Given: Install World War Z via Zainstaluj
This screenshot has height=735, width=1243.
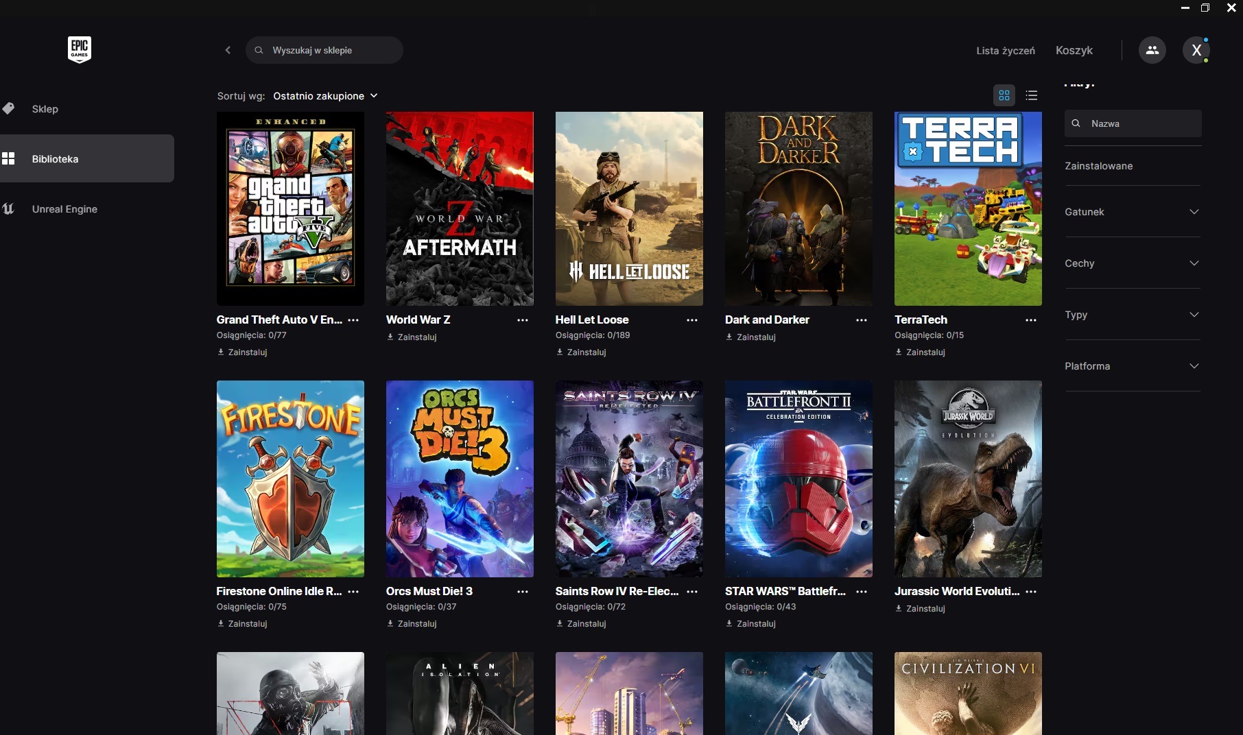Looking at the screenshot, I should pos(412,337).
